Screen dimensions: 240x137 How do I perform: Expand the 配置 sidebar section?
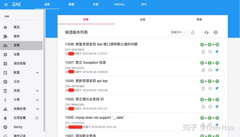(x=37, y=73)
